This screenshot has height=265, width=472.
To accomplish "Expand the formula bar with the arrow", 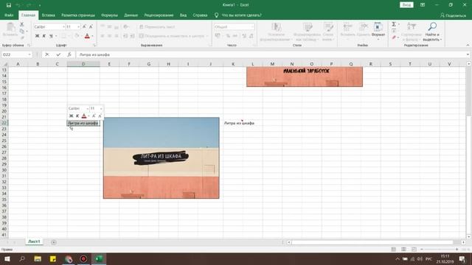I will 468,54.
